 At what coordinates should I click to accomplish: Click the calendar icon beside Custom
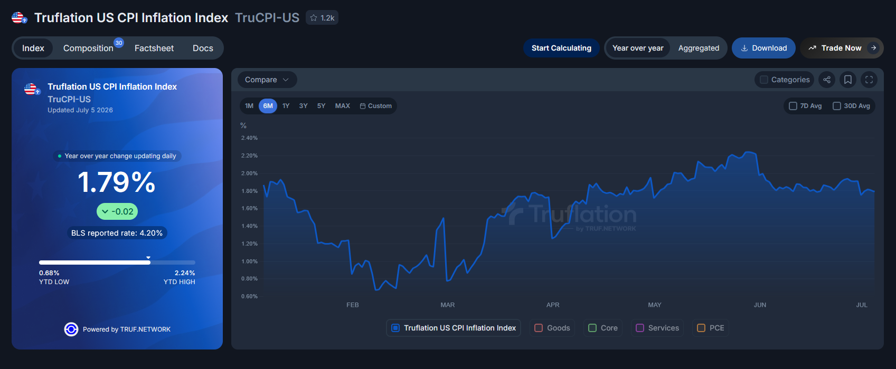(363, 106)
